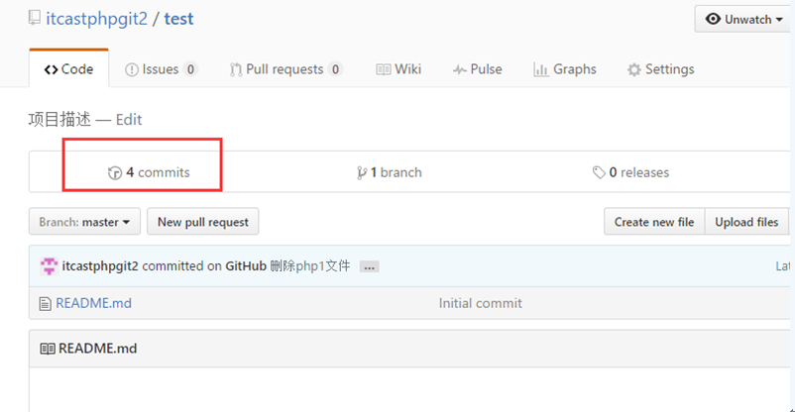Switch to the Issues tab

click(x=161, y=69)
